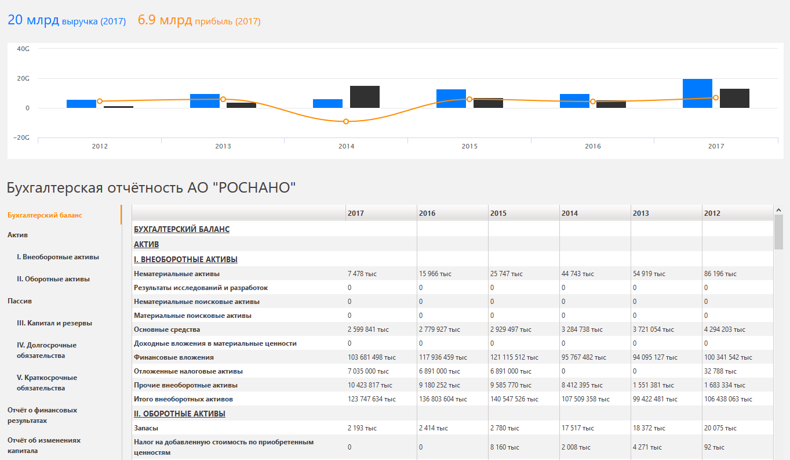Click Итого внеоборотных активов row label
Image resolution: width=790 pixels, height=460 pixels.
[x=183, y=399]
